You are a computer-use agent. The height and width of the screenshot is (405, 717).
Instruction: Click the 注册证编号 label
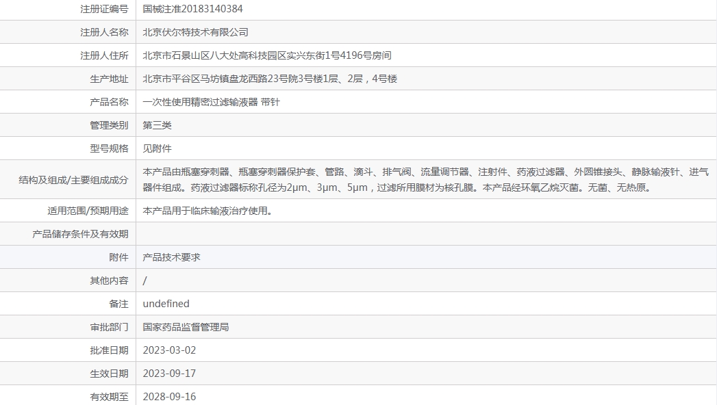(x=104, y=9)
